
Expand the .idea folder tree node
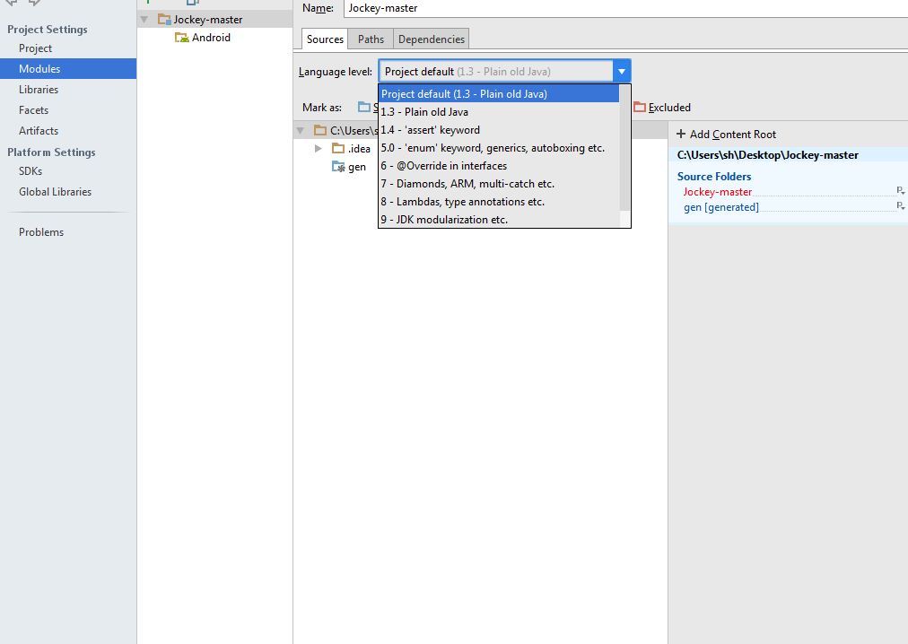tap(318, 148)
